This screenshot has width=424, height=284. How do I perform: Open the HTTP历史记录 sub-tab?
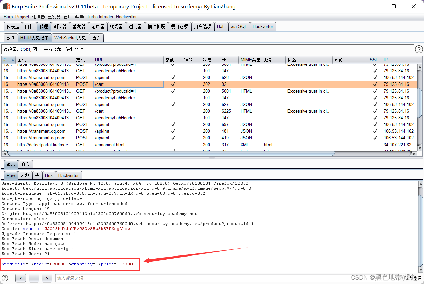(35, 38)
